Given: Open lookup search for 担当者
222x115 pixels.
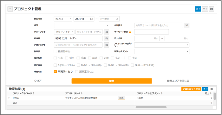Looking at the screenshot, I should [x=106, y=38].
